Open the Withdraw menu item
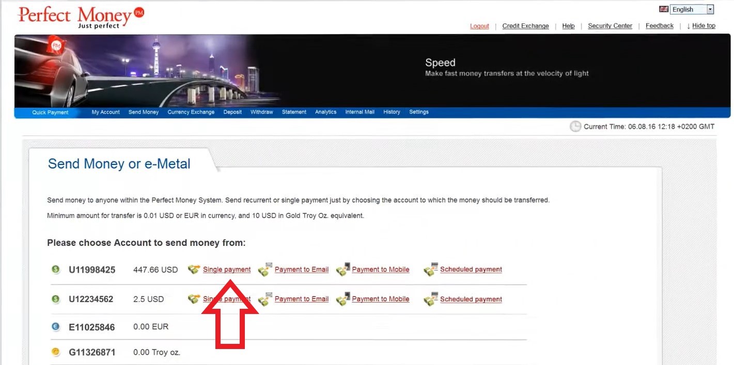 262,112
